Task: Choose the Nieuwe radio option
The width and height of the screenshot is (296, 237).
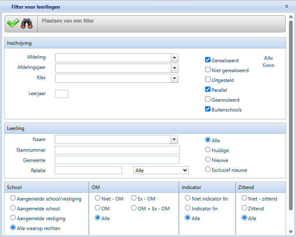Action: point(208,160)
